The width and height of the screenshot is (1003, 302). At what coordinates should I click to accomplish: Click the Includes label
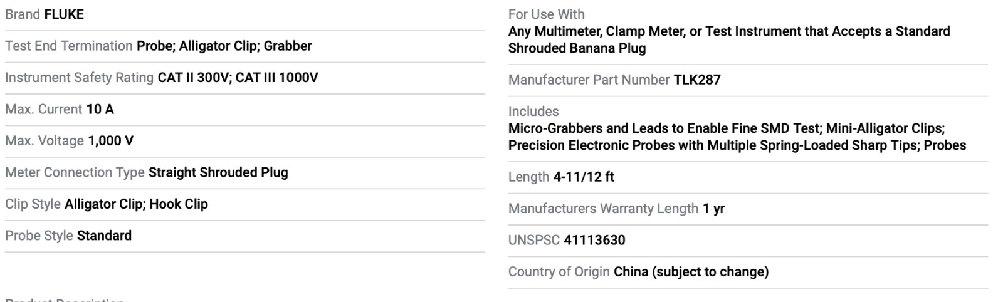click(533, 112)
